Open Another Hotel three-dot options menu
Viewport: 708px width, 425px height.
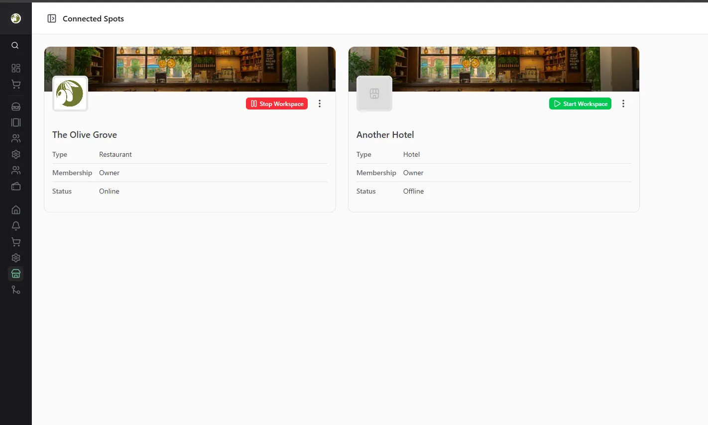pyautogui.click(x=623, y=104)
